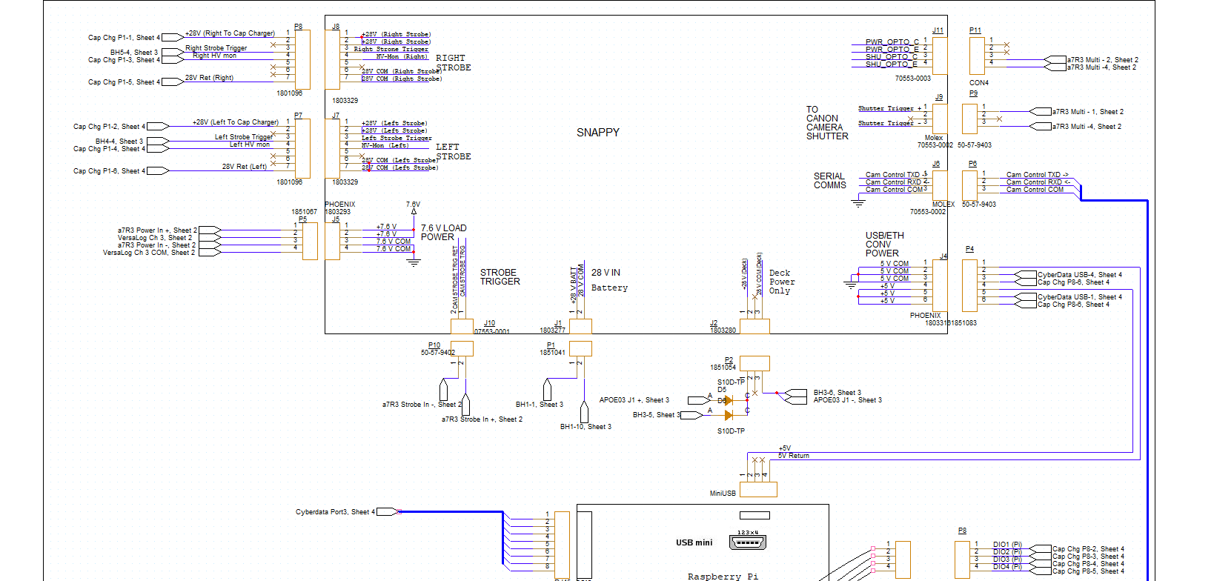
Task: Click connector P5 body
Action: 310,241
